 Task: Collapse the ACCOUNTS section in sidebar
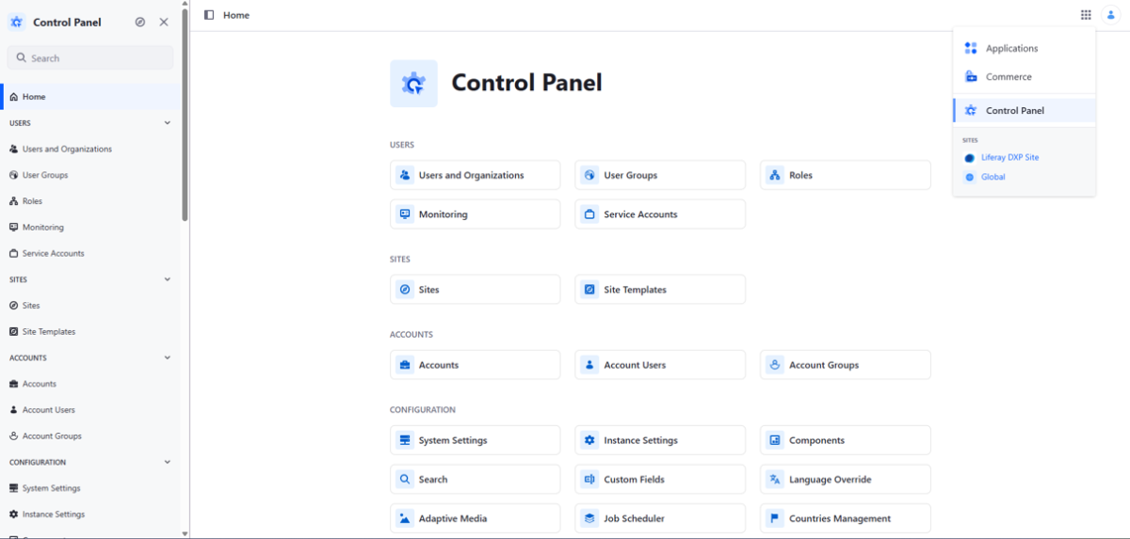click(168, 357)
